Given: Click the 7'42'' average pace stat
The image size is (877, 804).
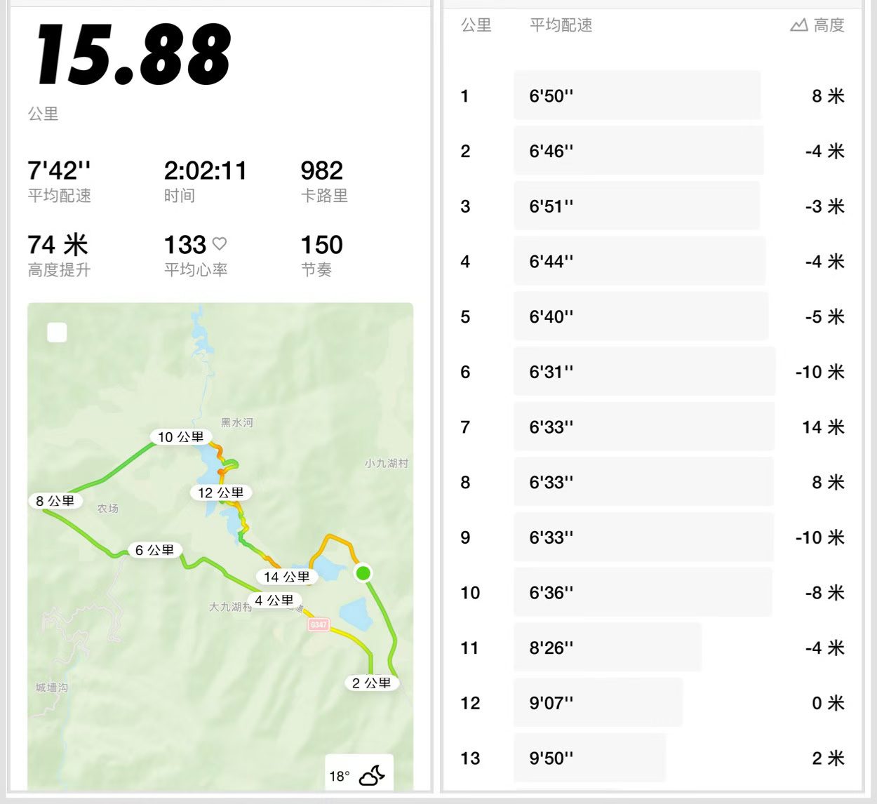Looking at the screenshot, I should 59,170.
